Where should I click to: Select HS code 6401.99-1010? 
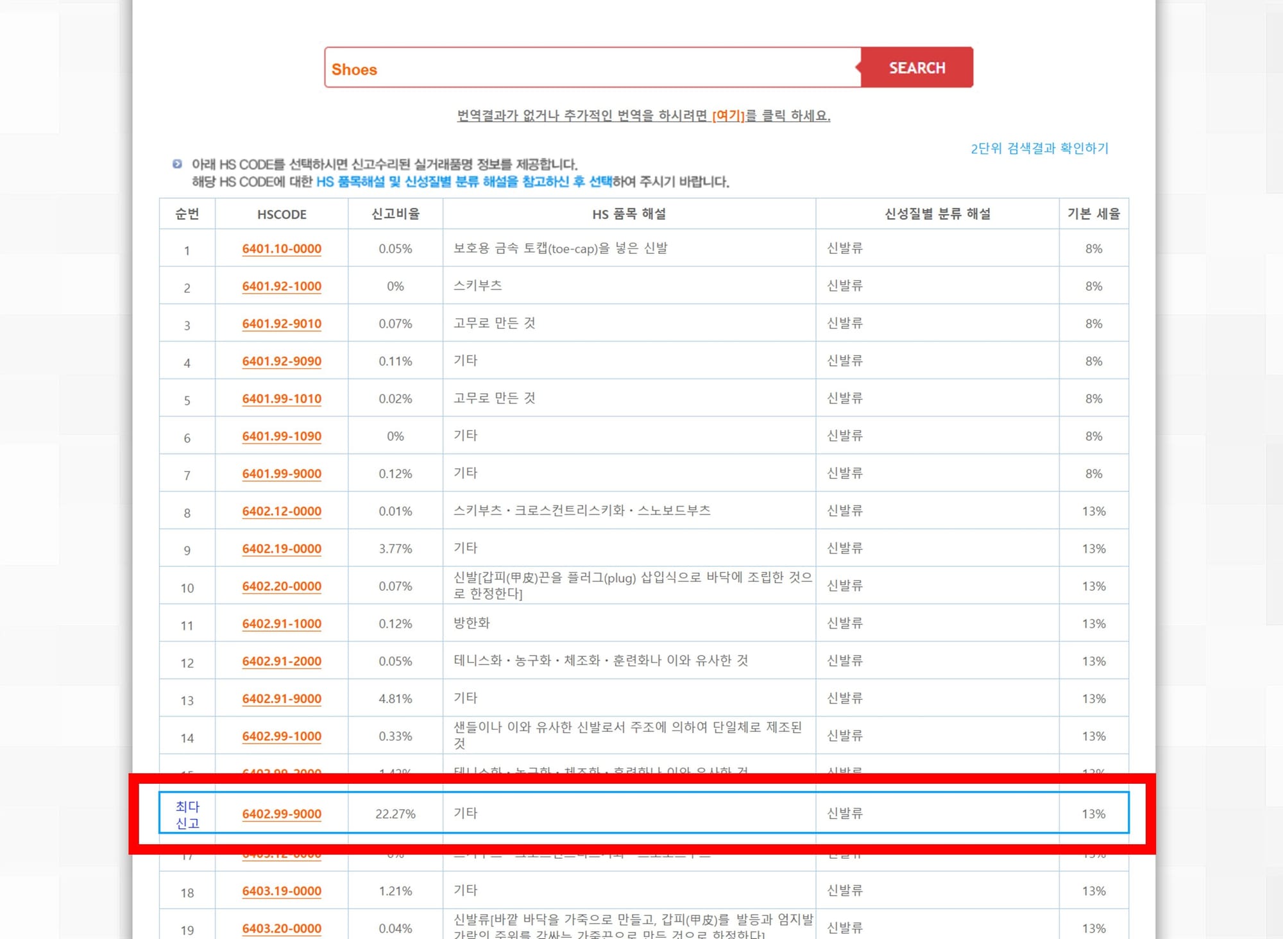281,398
